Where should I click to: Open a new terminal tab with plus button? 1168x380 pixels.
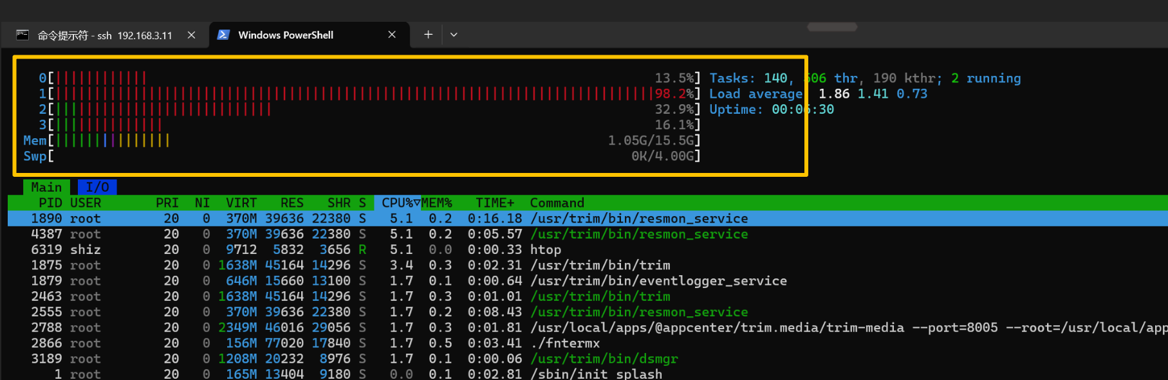click(x=428, y=35)
